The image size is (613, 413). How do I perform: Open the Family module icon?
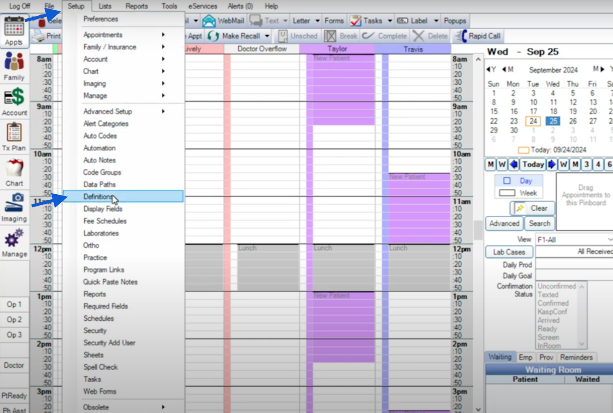pos(14,62)
